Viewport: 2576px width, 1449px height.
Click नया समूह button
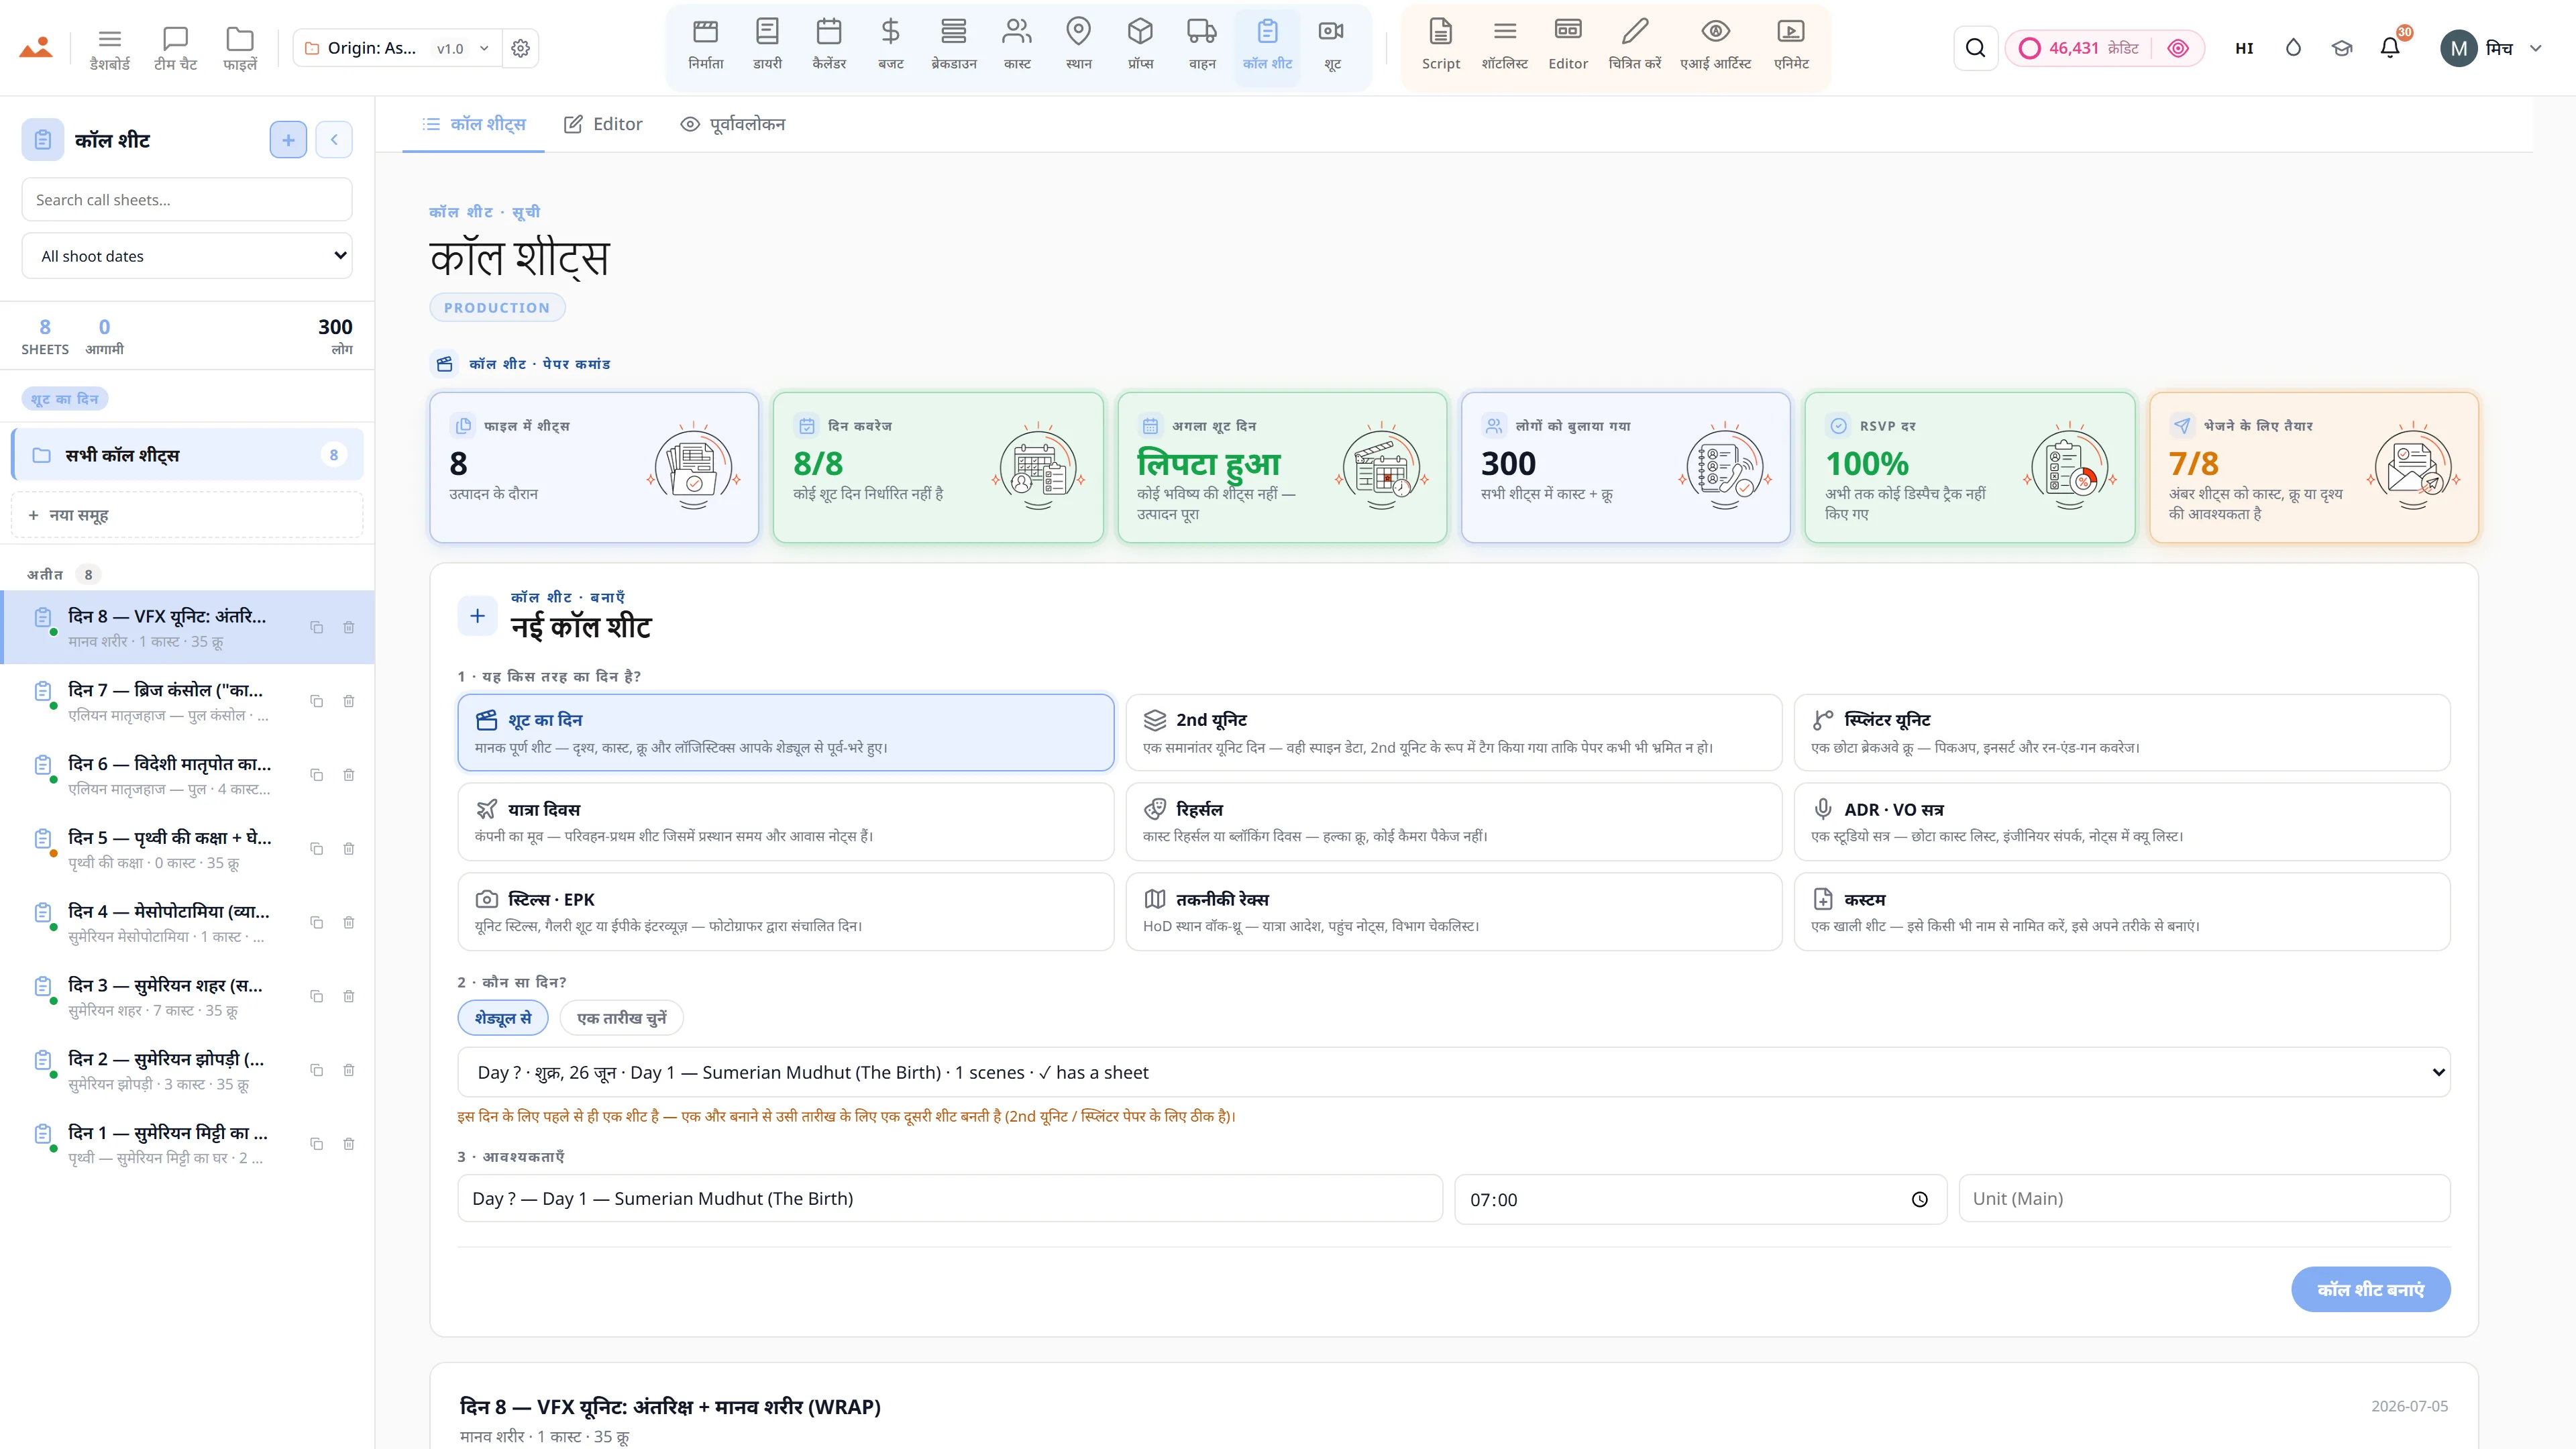[x=187, y=515]
